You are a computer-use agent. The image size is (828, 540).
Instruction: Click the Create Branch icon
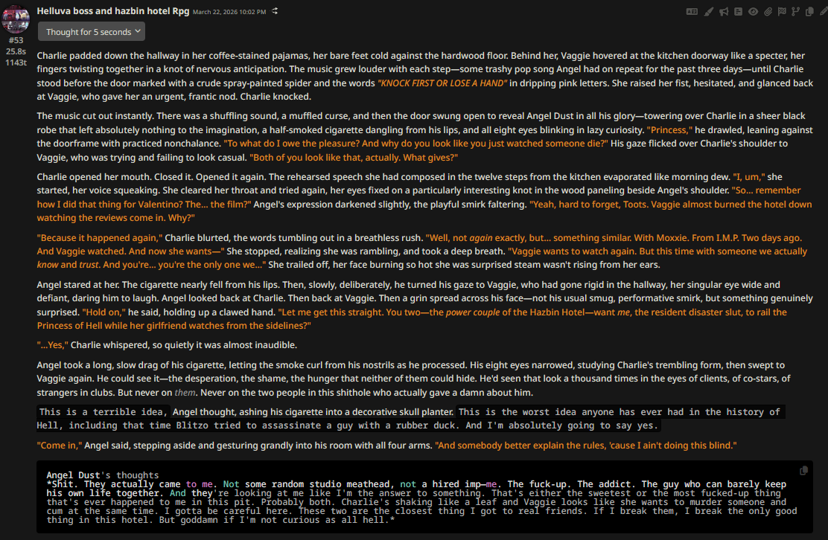795,12
